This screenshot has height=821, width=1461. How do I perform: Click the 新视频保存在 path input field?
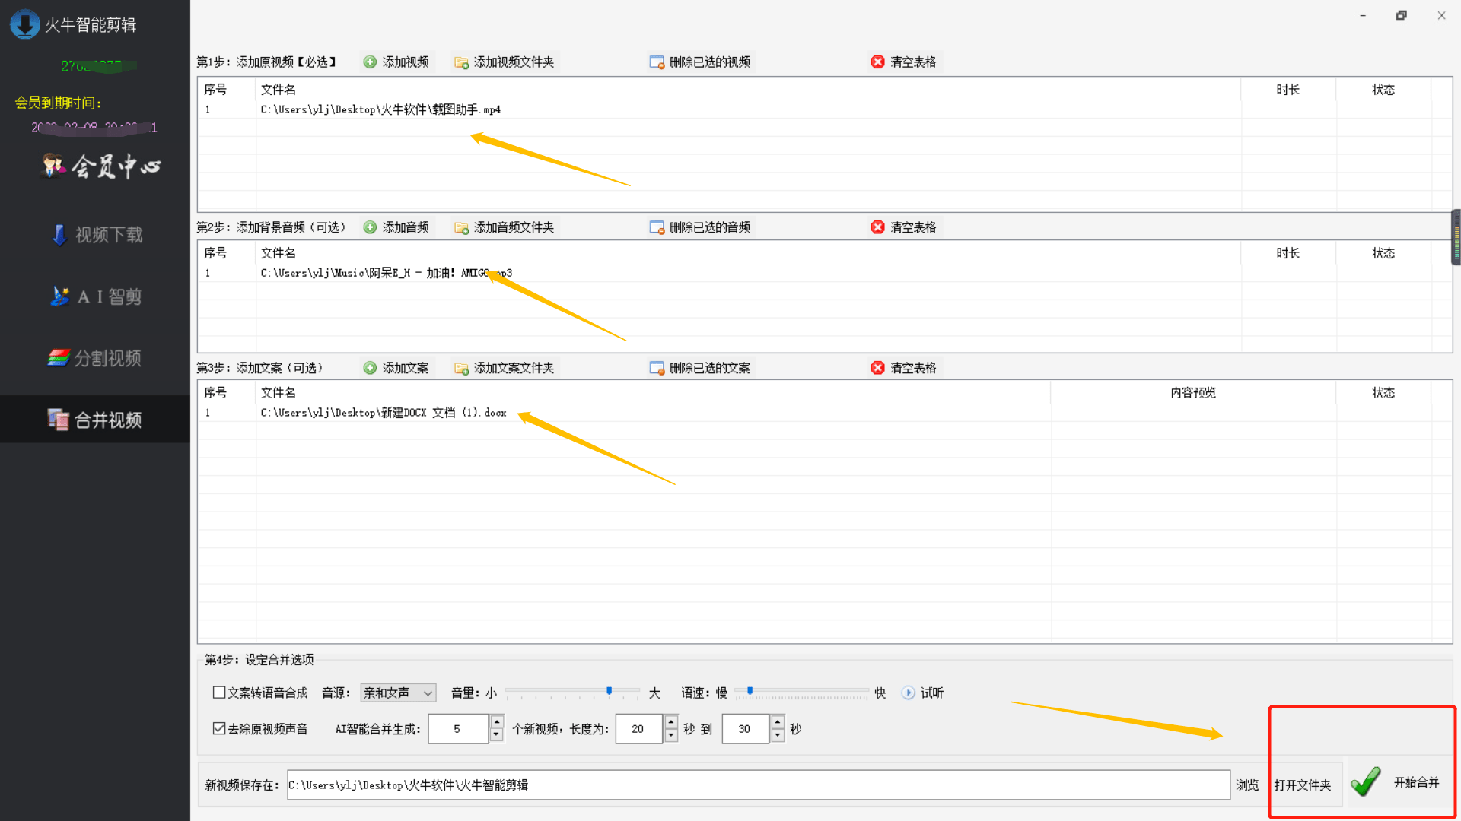(x=758, y=785)
